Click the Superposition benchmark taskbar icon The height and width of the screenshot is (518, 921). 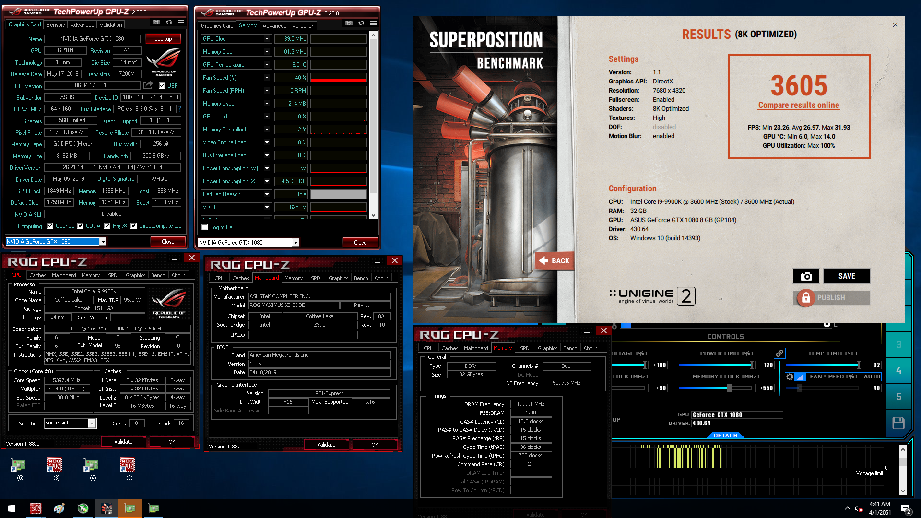pos(106,508)
